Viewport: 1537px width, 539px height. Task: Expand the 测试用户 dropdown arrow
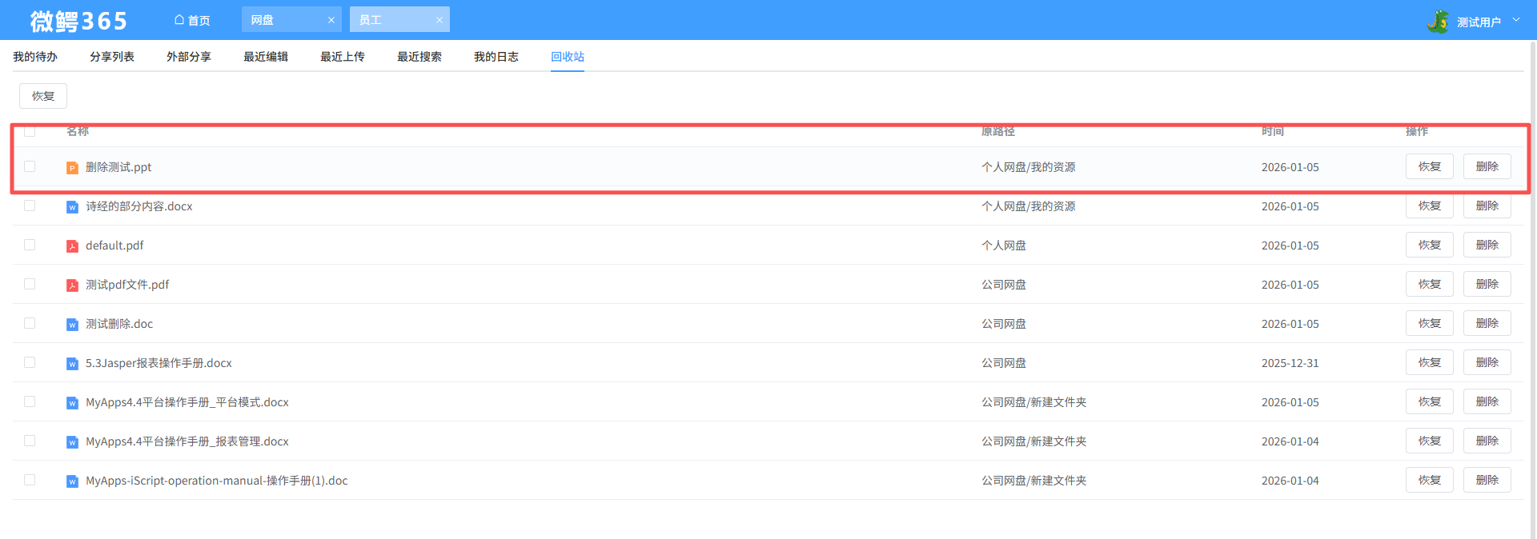[1516, 20]
